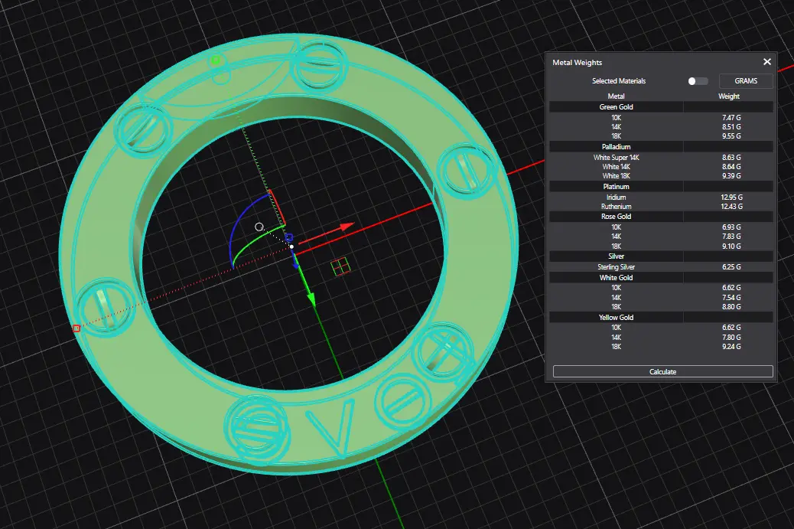794x529 pixels.
Task: Click the red rotation arc on gumball
Action: (x=277, y=206)
